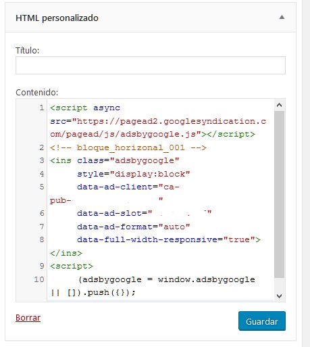
Task: Click the Guardar button
Action: click(x=262, y=321)
